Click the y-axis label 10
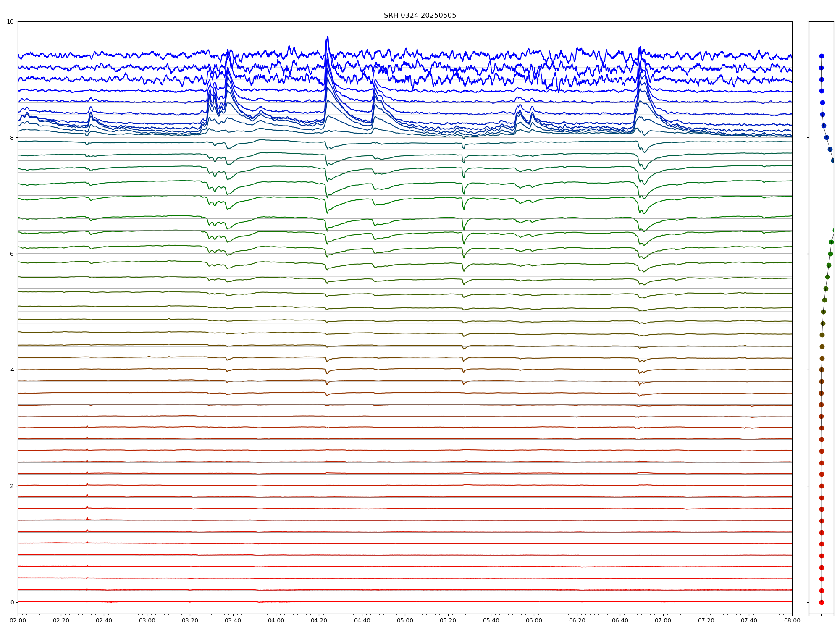 click(10, 21)
